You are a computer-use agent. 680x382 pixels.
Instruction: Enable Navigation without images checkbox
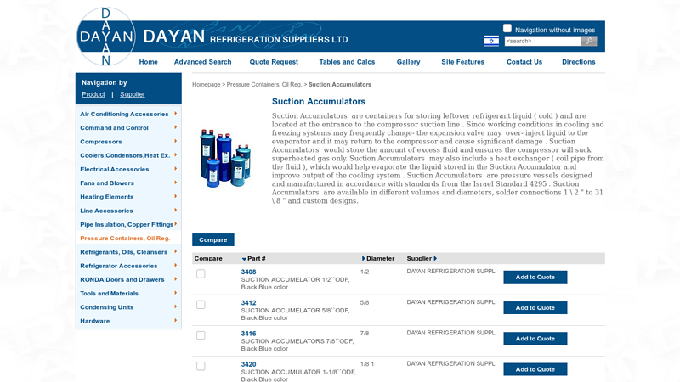coord(507,29)
